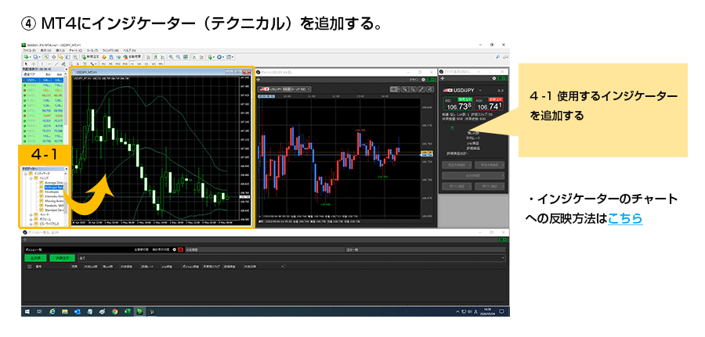The height and width of the screenshot is (337, 705).
Task: Click the tile windows grid icon
Action: point(185,57)
